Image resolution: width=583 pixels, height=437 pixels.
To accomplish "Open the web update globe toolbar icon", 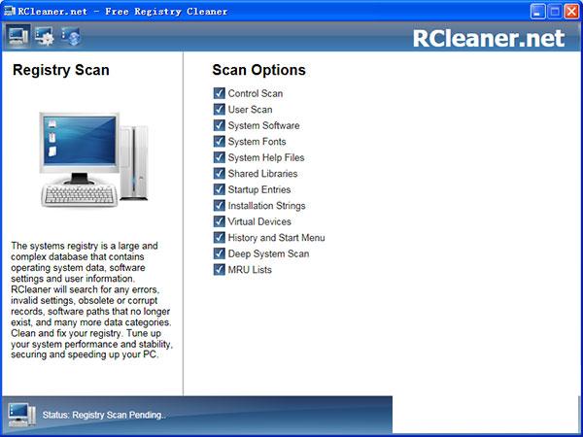I will tap(71, 37).
